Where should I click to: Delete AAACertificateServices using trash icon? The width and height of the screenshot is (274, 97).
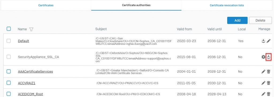coord(269,72)
